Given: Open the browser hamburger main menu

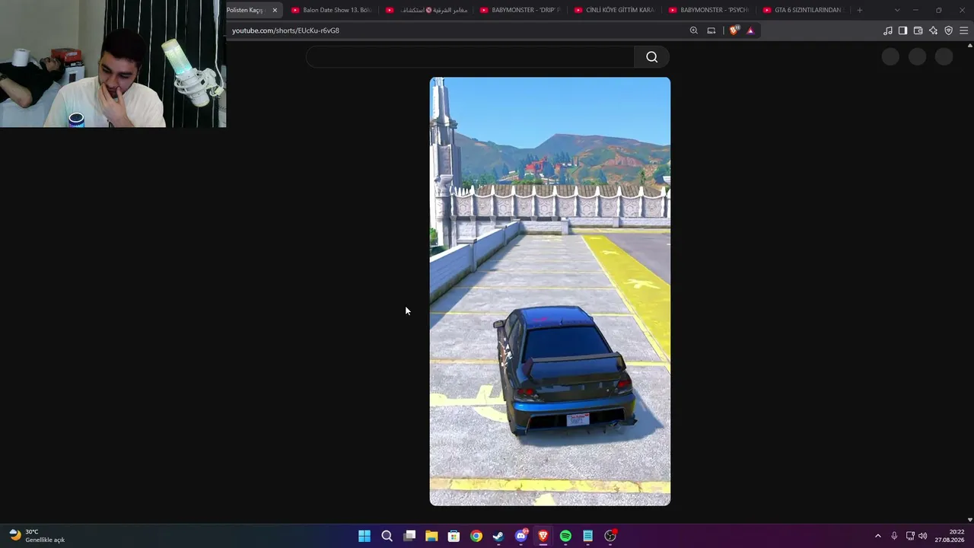Looking at the screenshot, I should pyautogui.click(x=964, y=30).
